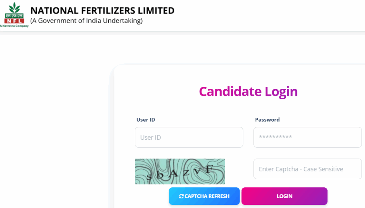Click the Password label
Viewport: 365px width, 208px height.
click(x=267, y=120)
